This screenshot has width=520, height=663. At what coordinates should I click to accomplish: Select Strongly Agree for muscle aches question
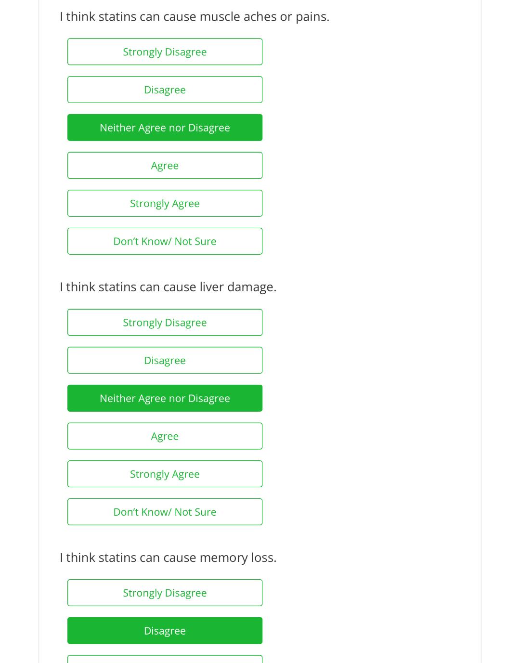(165, 203)
